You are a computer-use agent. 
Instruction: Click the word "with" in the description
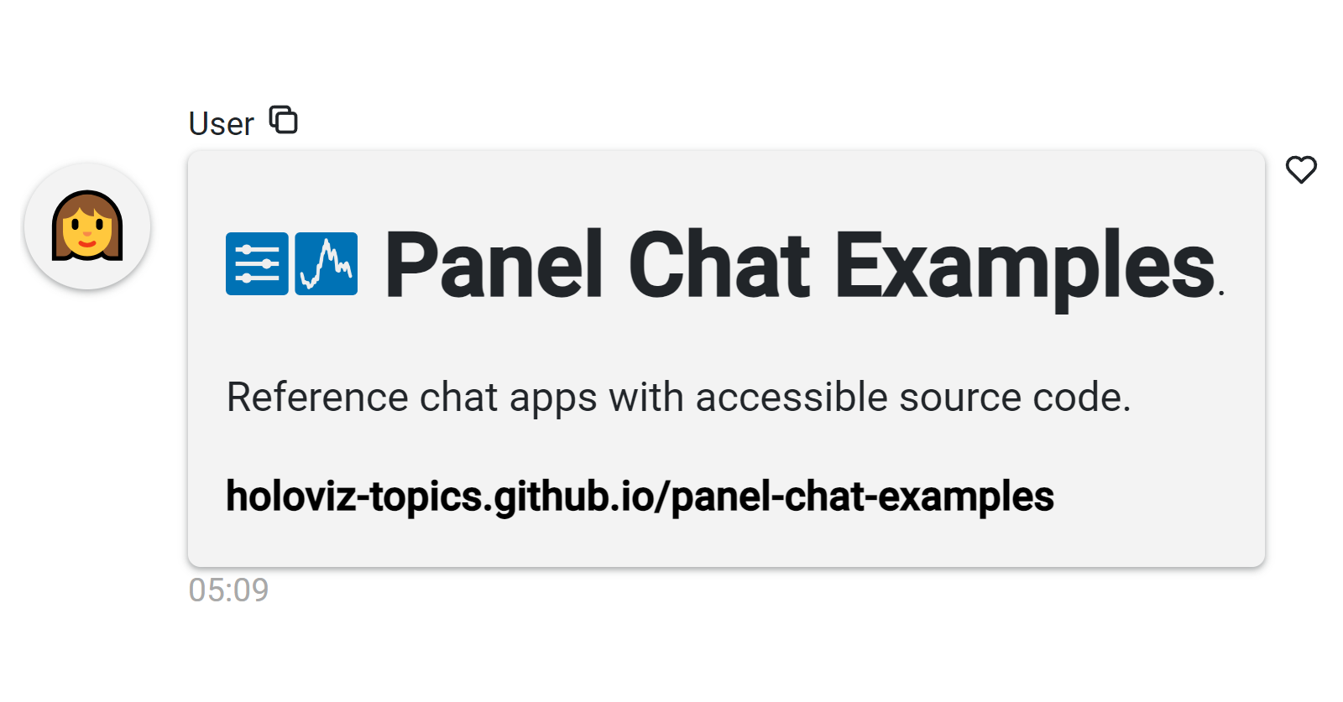click(646, 397)
